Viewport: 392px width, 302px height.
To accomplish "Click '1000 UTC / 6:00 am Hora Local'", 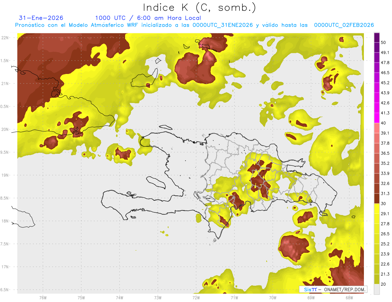I will point(148,18).
